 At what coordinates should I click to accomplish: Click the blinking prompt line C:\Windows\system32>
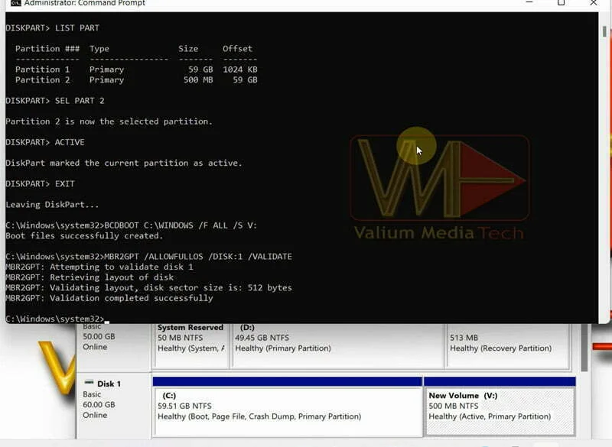click(x=57, y=319)
